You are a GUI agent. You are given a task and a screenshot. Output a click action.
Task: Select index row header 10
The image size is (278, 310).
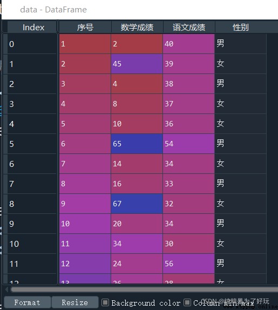tap(32, 244)
